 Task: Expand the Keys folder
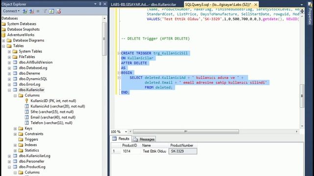(15, 129)
